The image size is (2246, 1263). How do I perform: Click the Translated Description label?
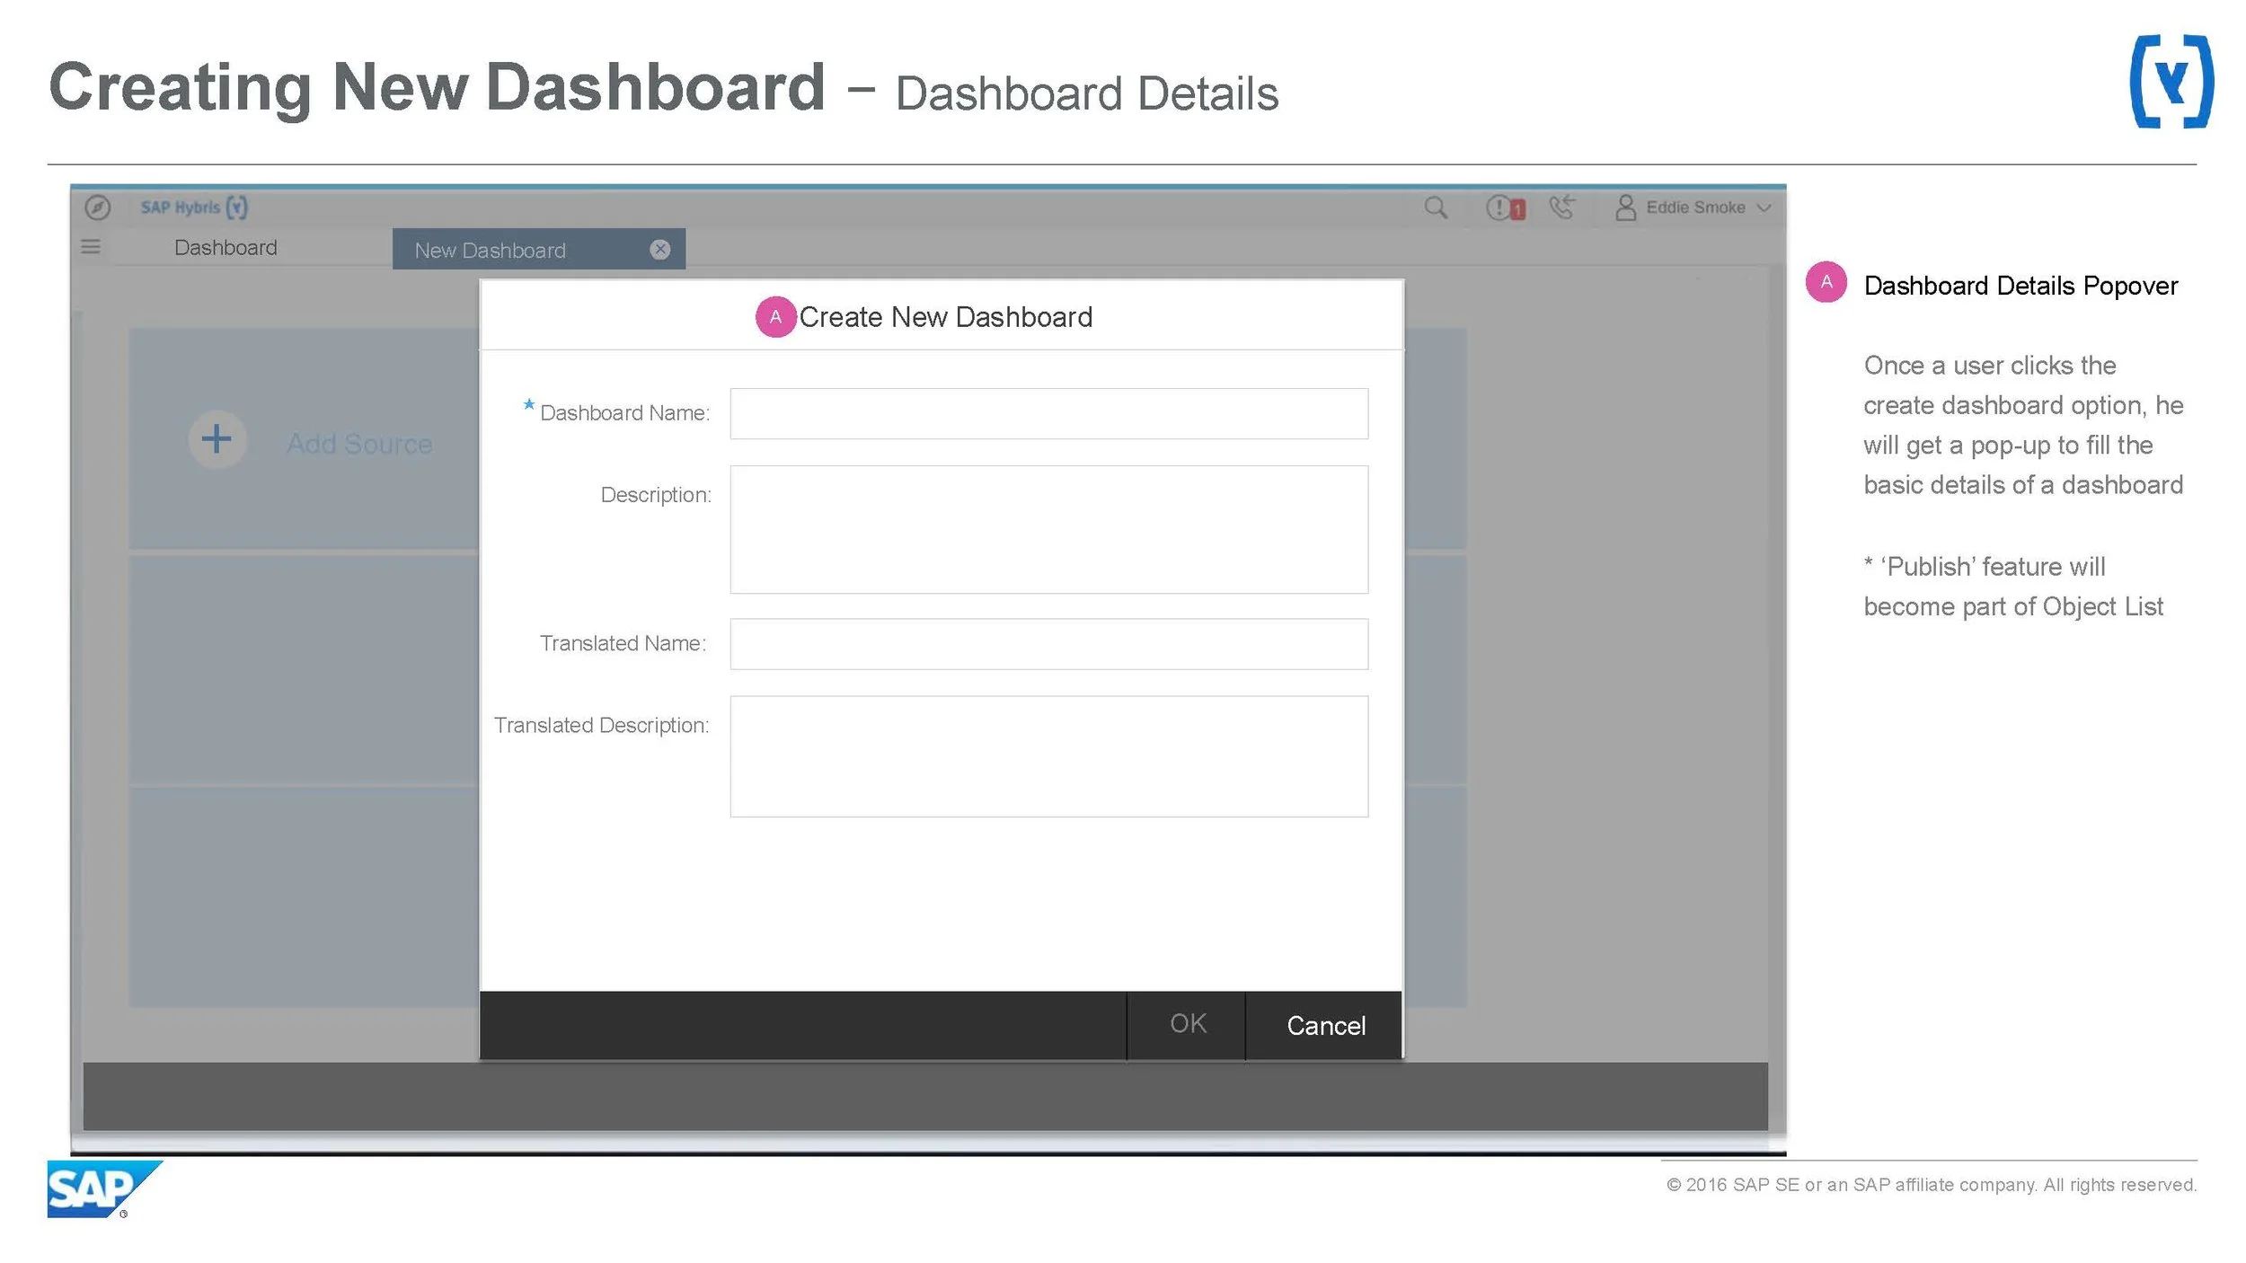pos(601,725)
